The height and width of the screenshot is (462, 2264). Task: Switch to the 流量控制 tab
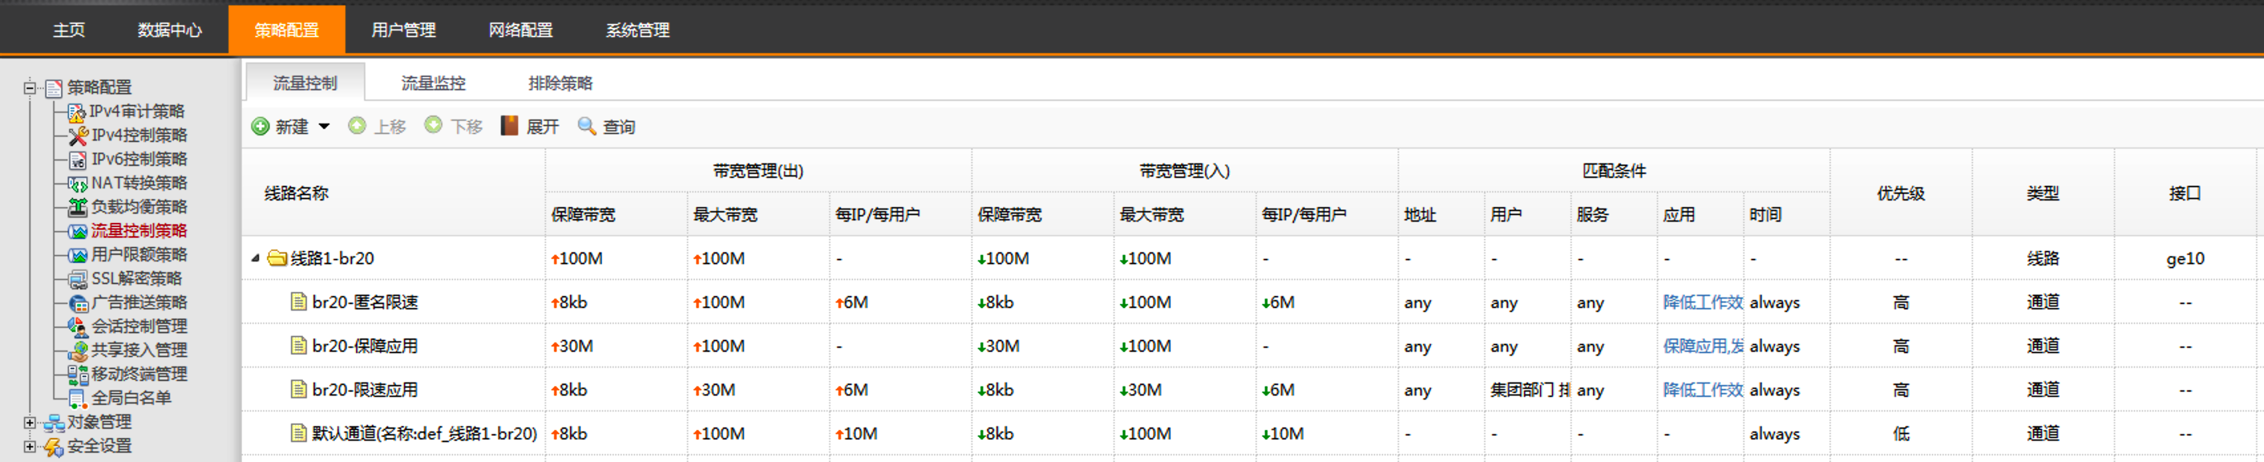tap(305, 82)
